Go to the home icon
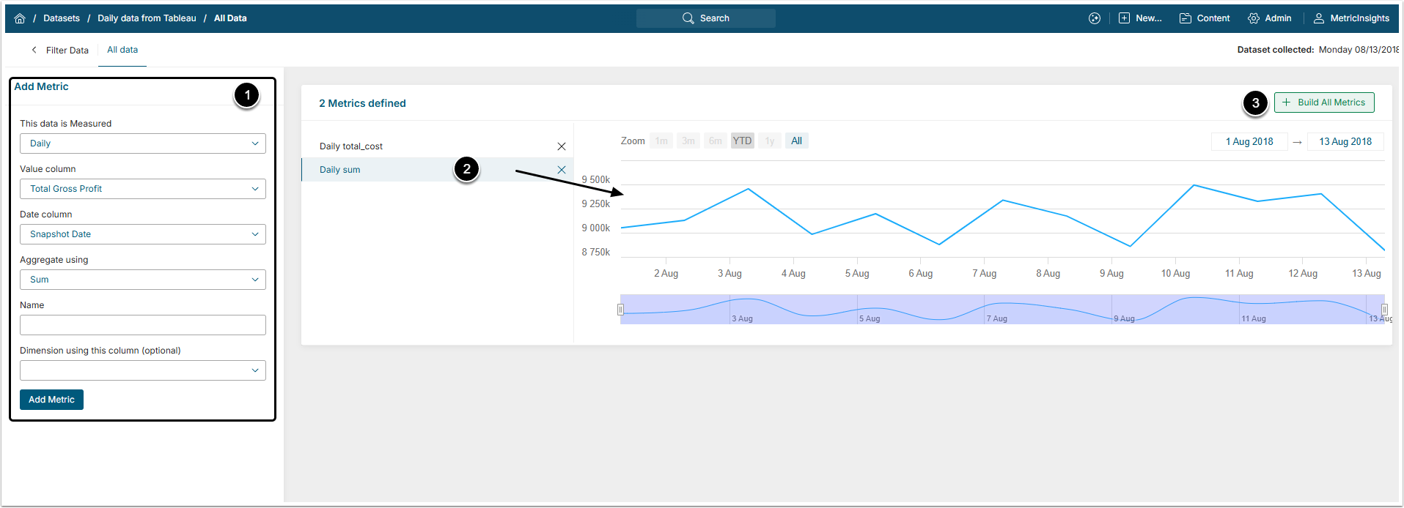The height and width of the screenshot is (508, 1404). tap(20, 18)
